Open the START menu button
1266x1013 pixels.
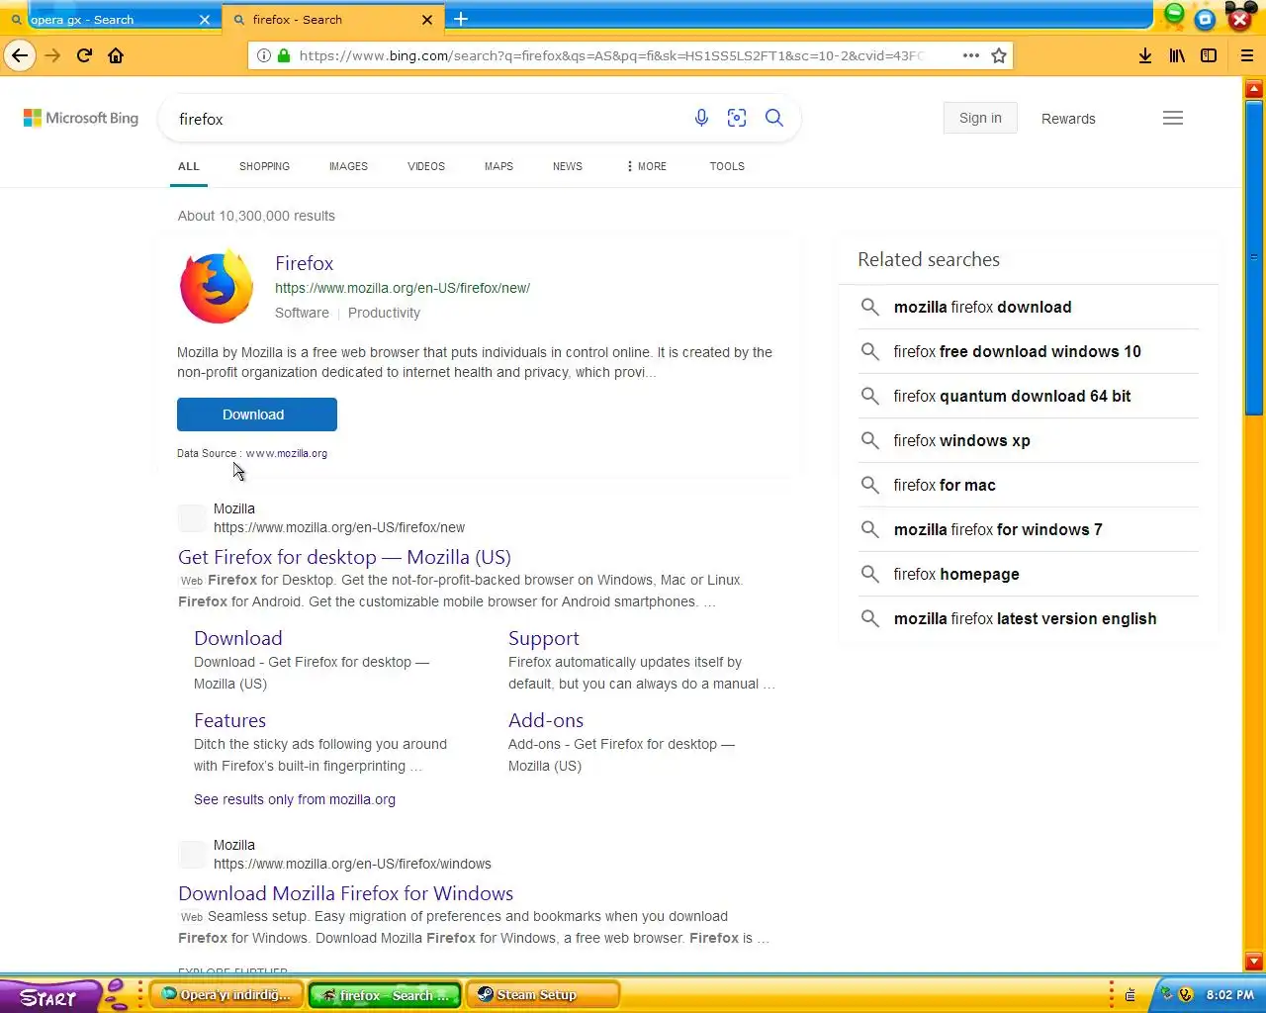[x=49, y=996]
